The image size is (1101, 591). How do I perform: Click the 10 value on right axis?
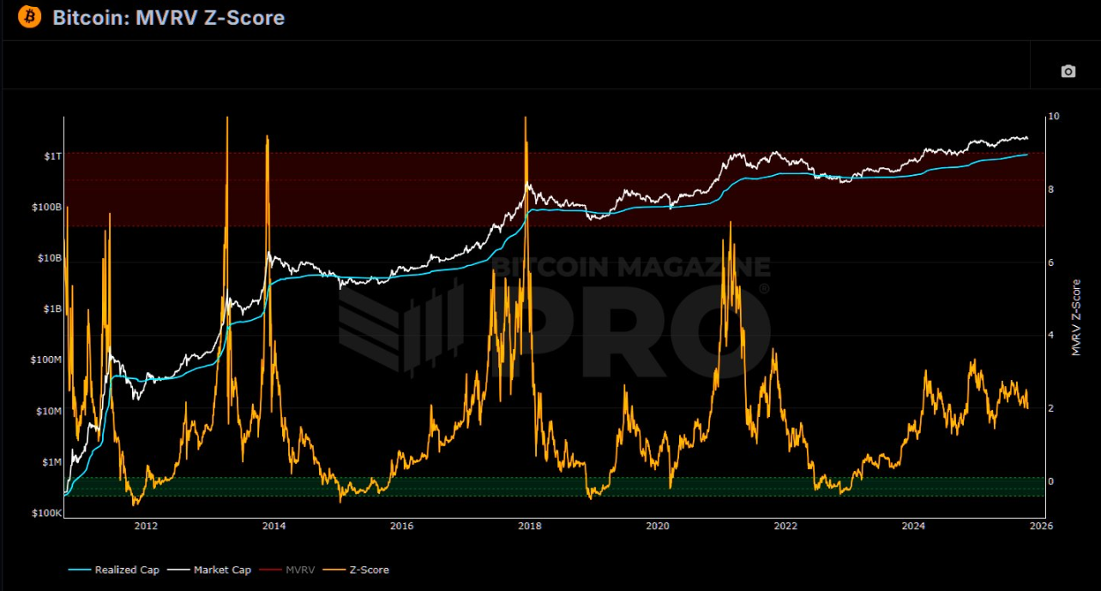point(1054,117)
